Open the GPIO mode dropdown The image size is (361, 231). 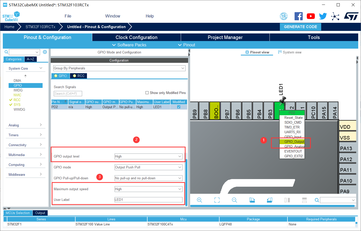pyautogui.click(x=148, y=167)
